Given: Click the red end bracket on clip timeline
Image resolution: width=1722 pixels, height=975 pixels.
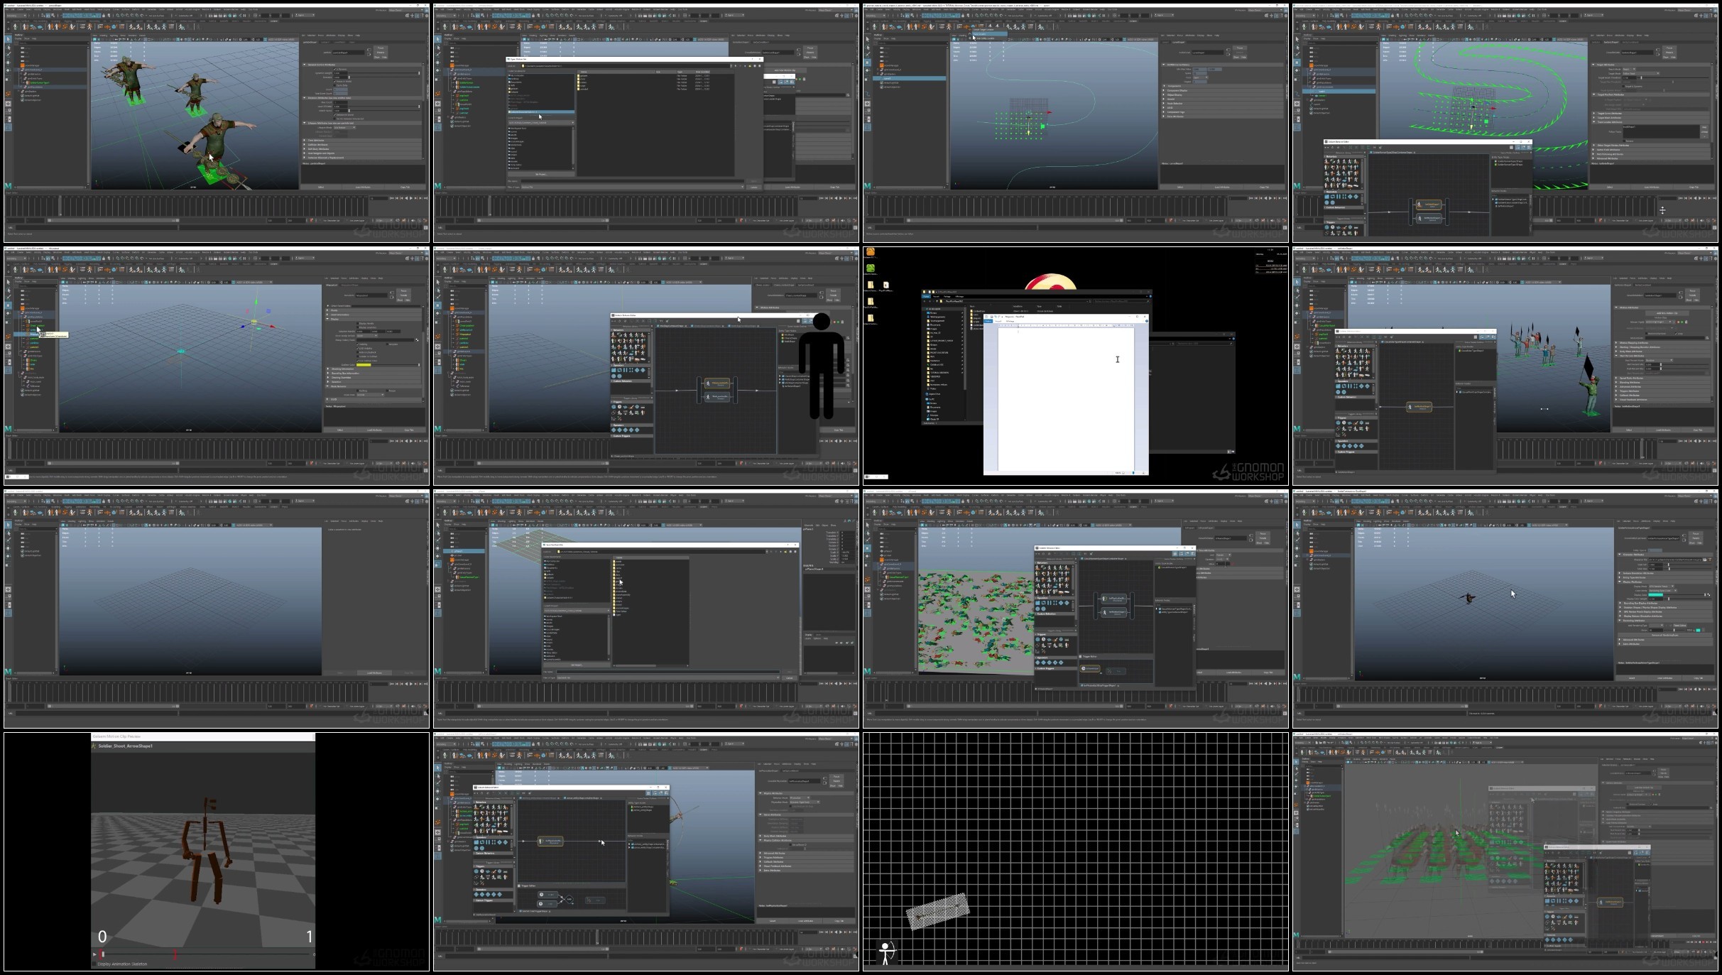Looking at the screenshot, I should click(175, 954).
